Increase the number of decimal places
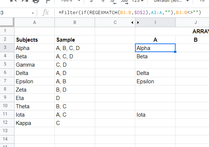The image size is (209, 147). tap(124, 1)
